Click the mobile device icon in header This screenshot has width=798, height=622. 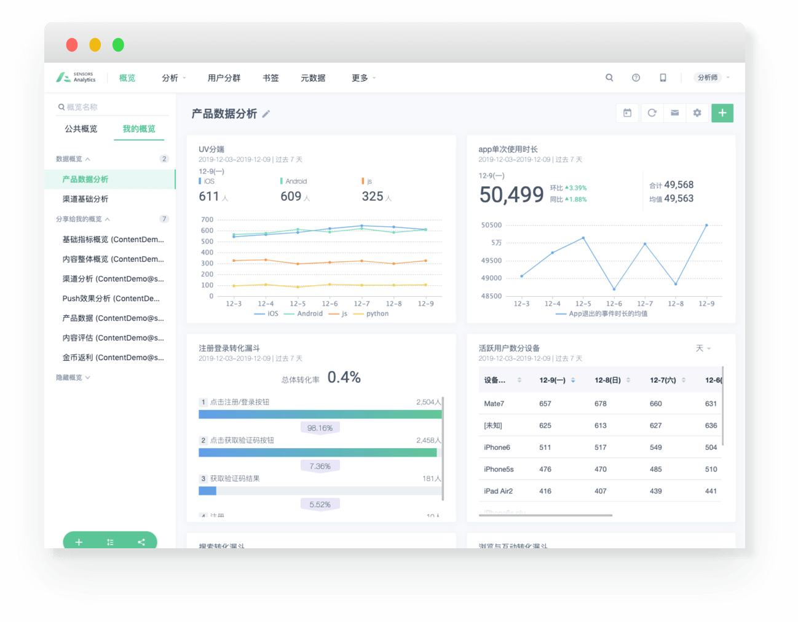pyautogui.click(x=663, y=77)
